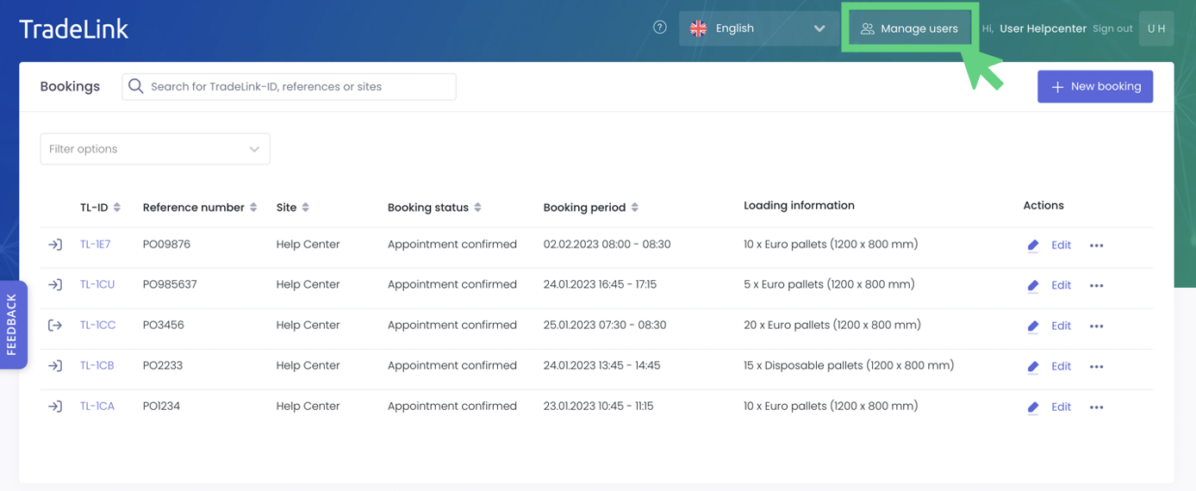This screenshot has height=491, width=1196.
Task: Open booking link TL-1CB
Action: coord(97,365)
